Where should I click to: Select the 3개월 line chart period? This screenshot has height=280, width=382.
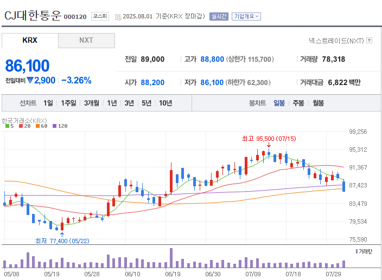tap(92, 103)
